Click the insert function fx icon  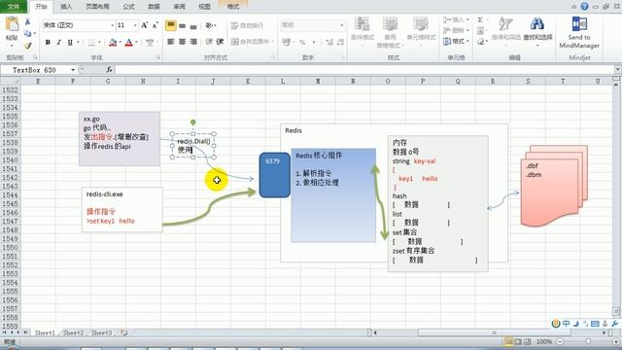109,70
